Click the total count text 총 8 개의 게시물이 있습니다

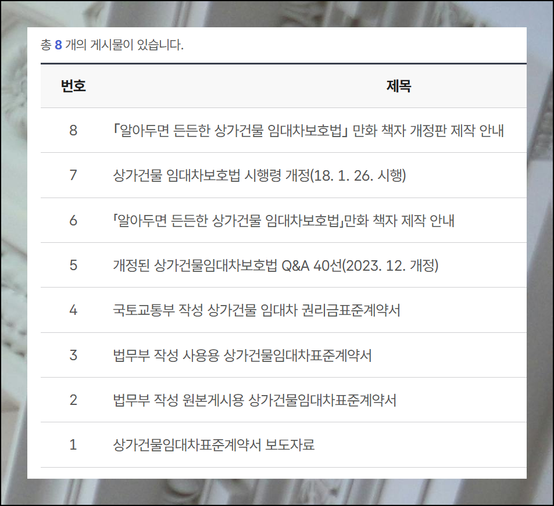pos(112,45)
